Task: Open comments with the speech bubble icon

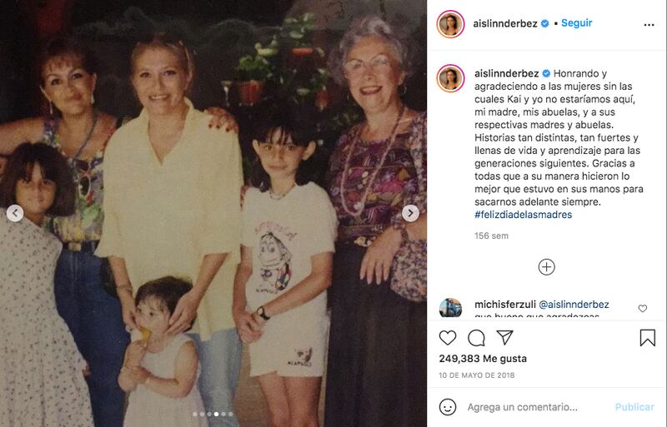Action: [476, 338]
